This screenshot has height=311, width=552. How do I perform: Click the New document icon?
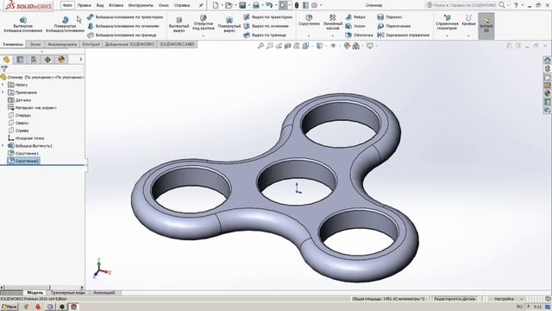[x=216, y=5]
